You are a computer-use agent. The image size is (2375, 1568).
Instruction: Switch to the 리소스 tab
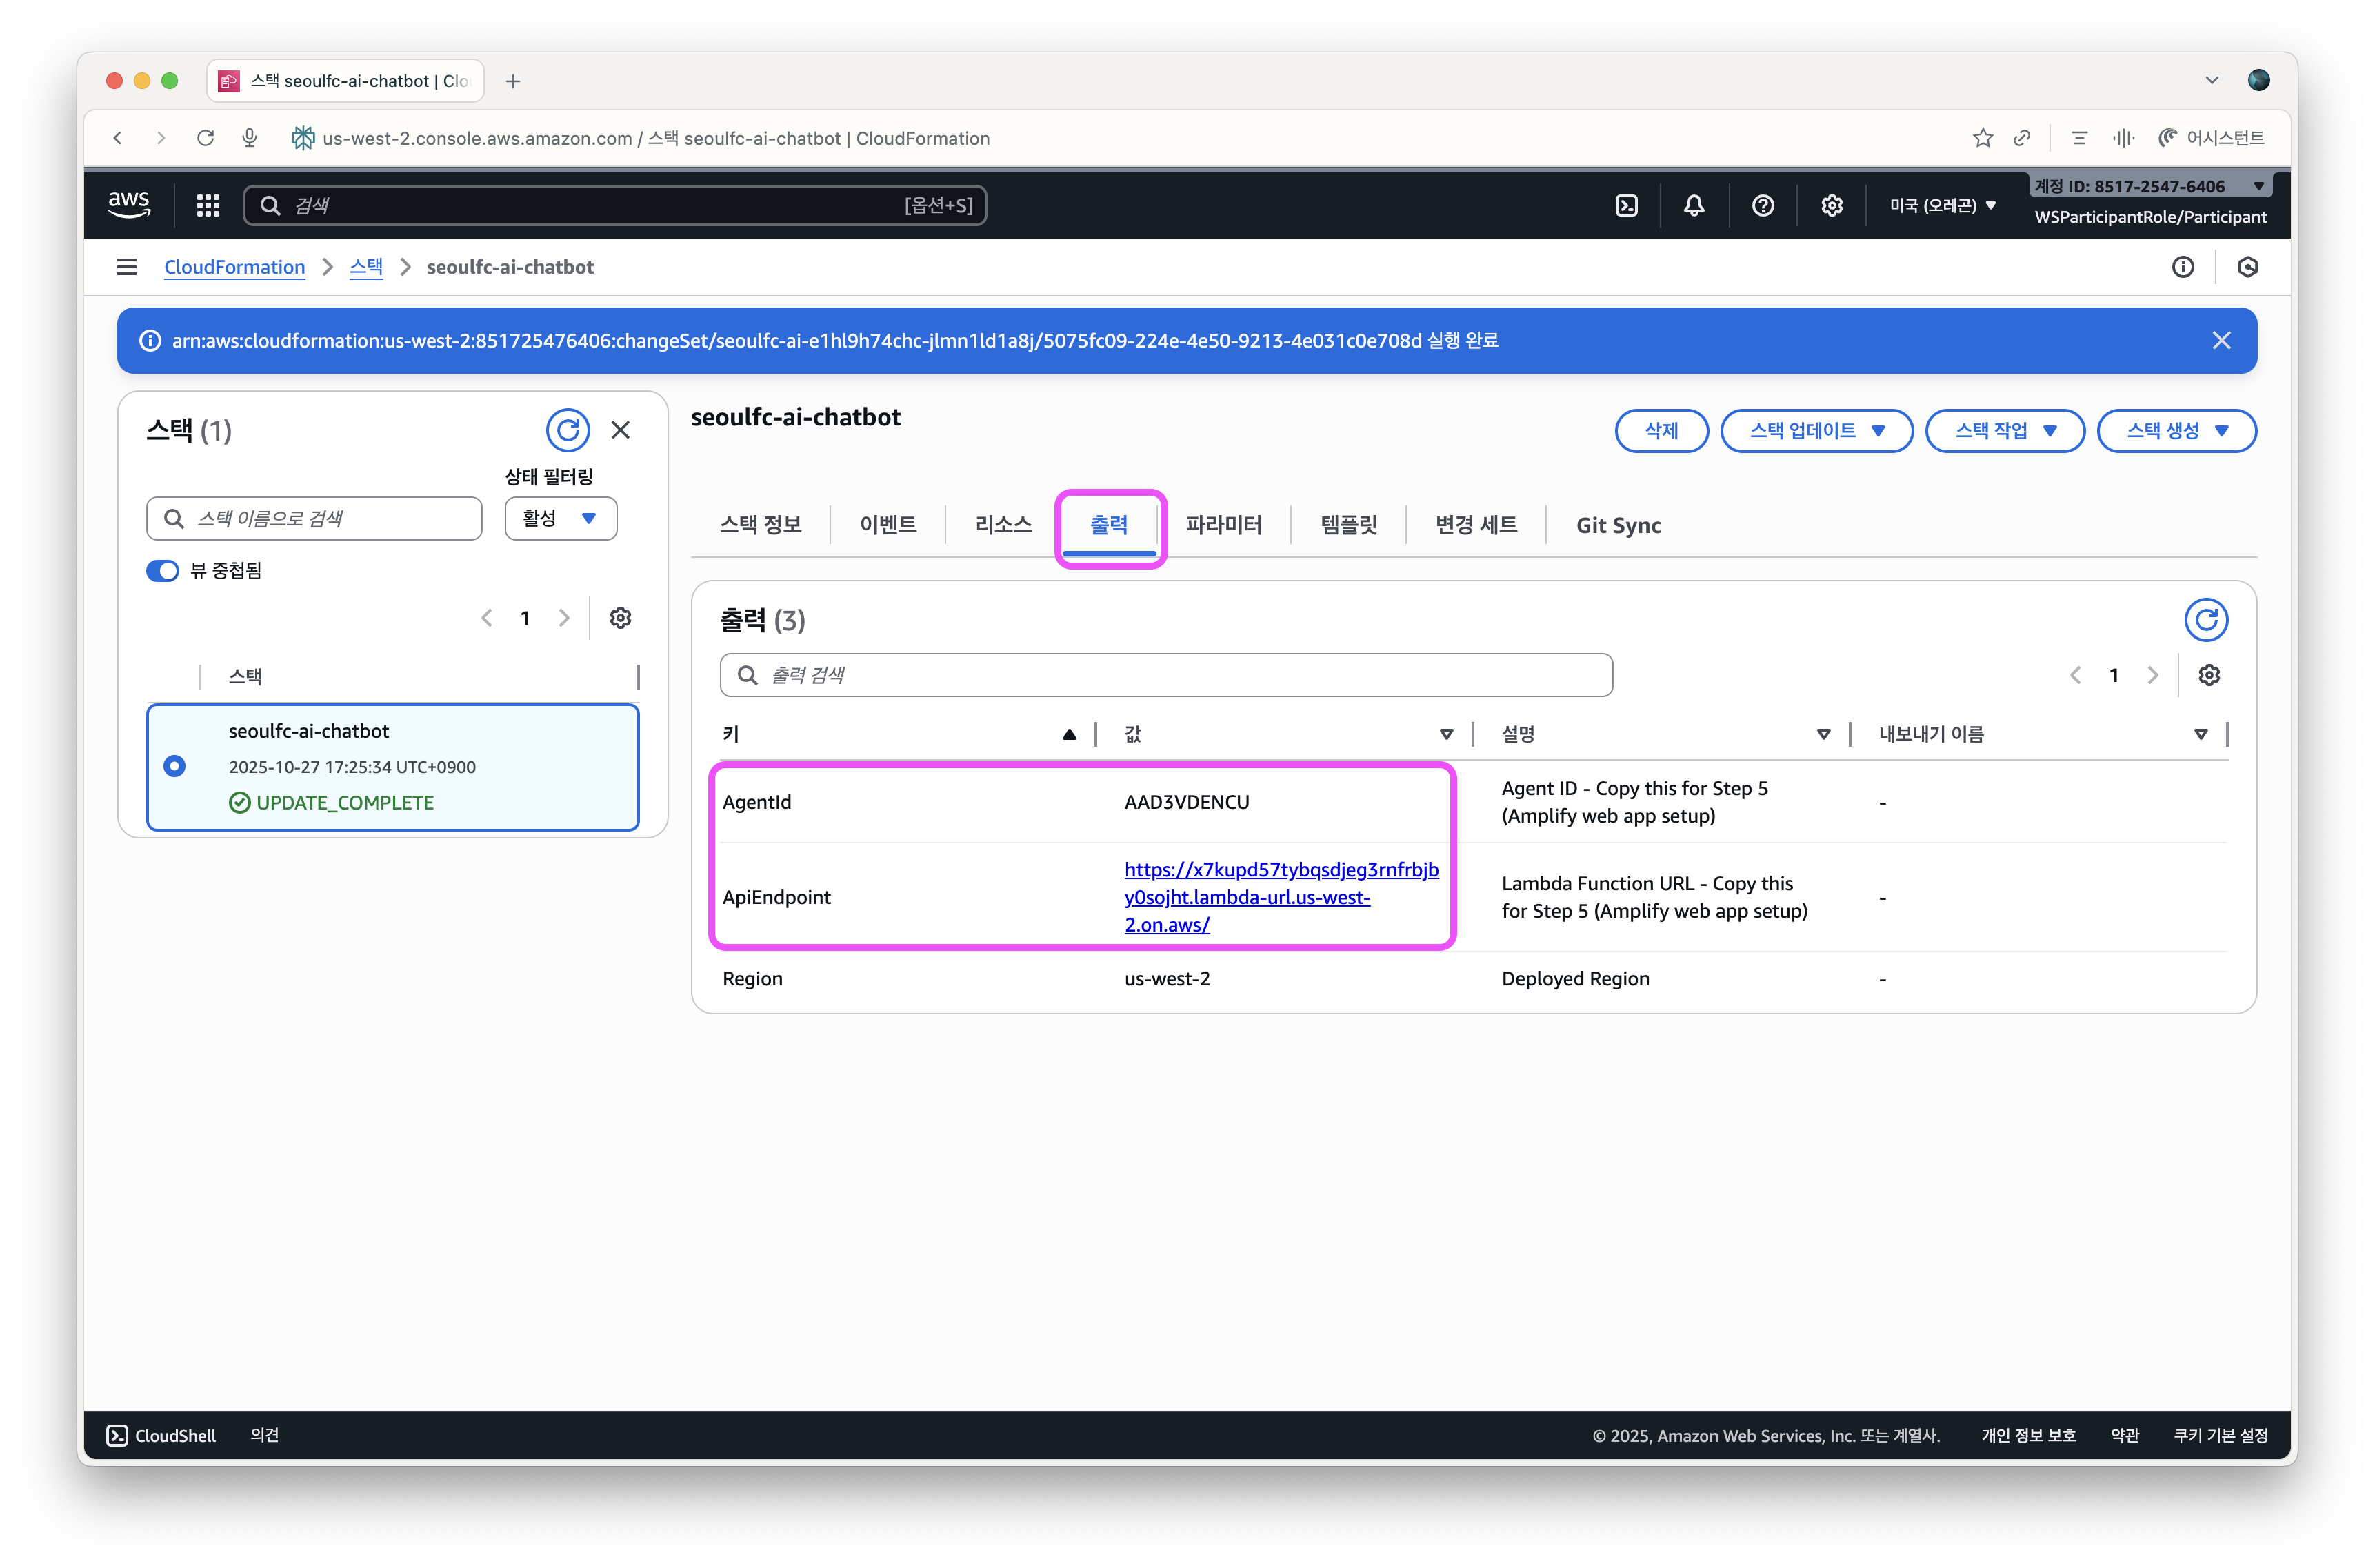(x=1003, y=525)
